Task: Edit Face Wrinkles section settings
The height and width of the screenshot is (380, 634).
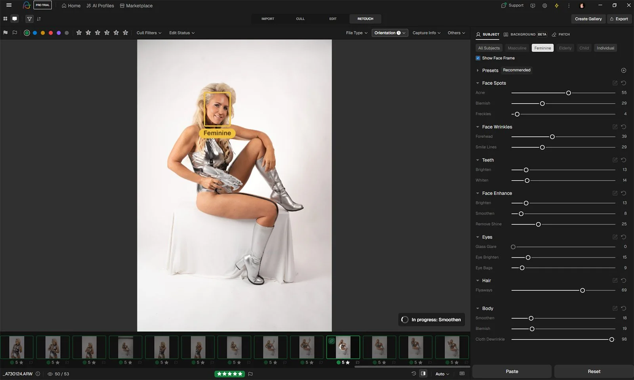Action: 615,127
